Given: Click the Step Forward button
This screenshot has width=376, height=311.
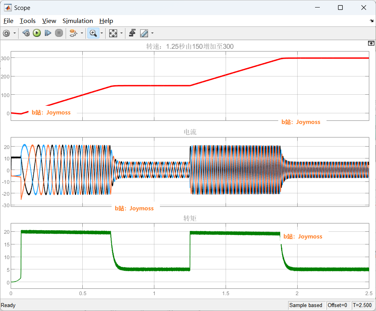Looking at the screenshot, I should 48,33.
